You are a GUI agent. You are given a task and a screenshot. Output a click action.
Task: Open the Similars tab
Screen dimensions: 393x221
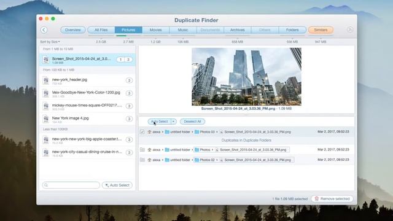click(x=321, y=30)
